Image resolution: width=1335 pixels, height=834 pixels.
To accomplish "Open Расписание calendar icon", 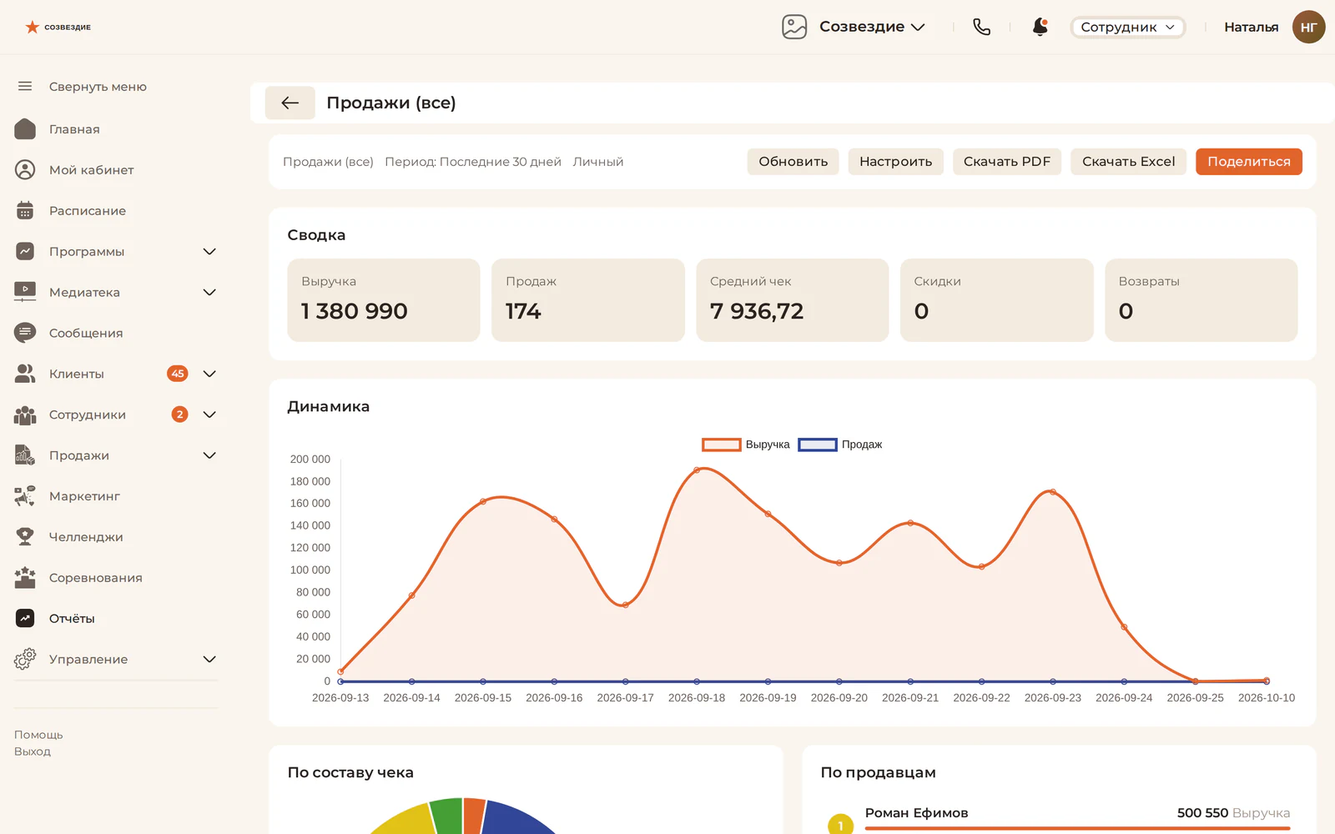I will pyautogui.click(x=25, y=211).
